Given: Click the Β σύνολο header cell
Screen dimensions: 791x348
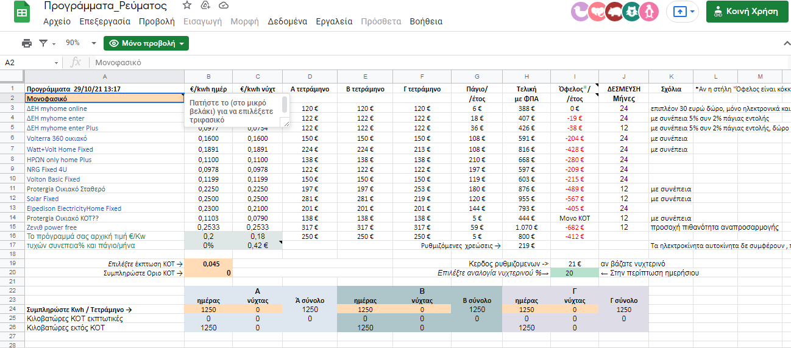Looking at the screenshot, I should 478,300.
